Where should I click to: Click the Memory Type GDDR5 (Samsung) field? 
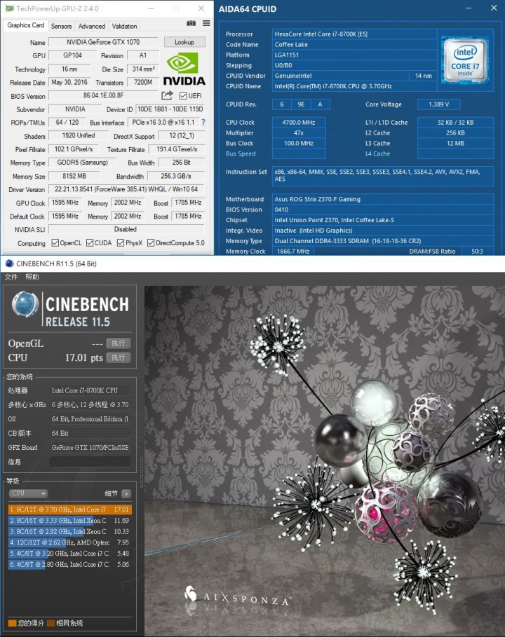coord(83,163)
